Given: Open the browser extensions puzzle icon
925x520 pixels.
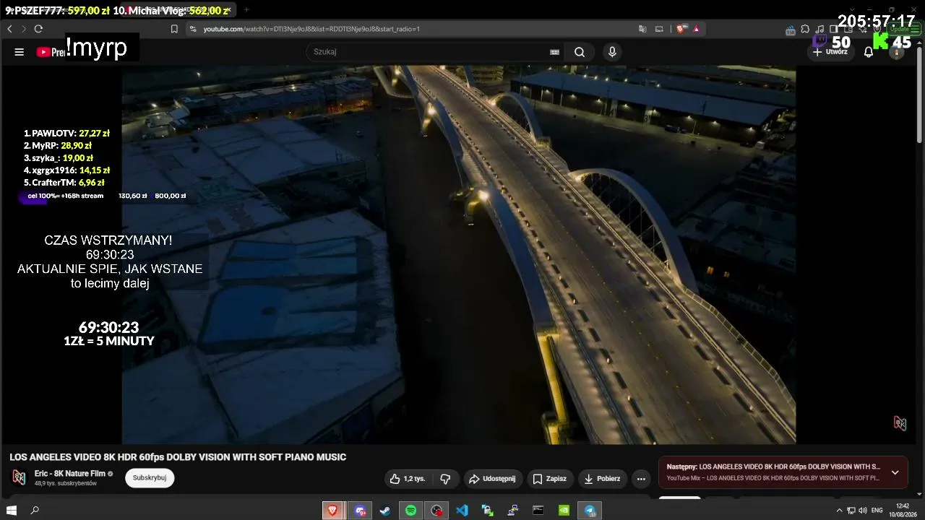Looking at the screenshot, I should coord(805,29).
